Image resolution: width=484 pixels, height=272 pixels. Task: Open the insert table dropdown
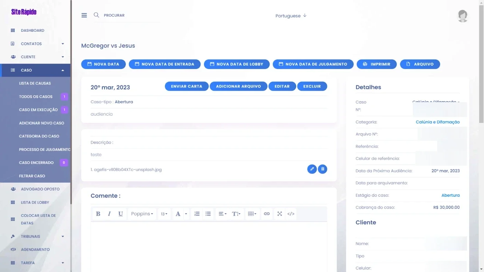tap(252, 214)
